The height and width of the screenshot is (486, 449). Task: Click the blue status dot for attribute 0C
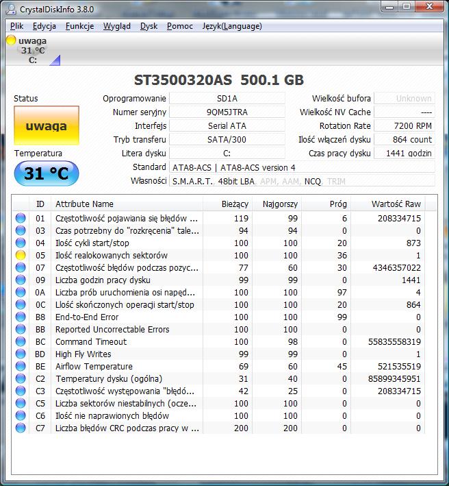21,304
